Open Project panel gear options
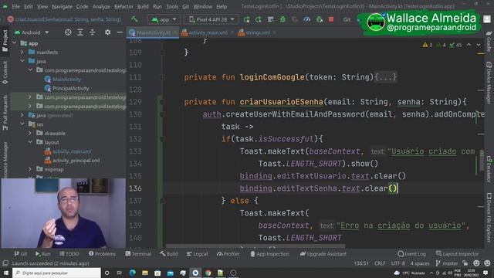The width and height of the screenshot is (494, 278). pos(107,32)
